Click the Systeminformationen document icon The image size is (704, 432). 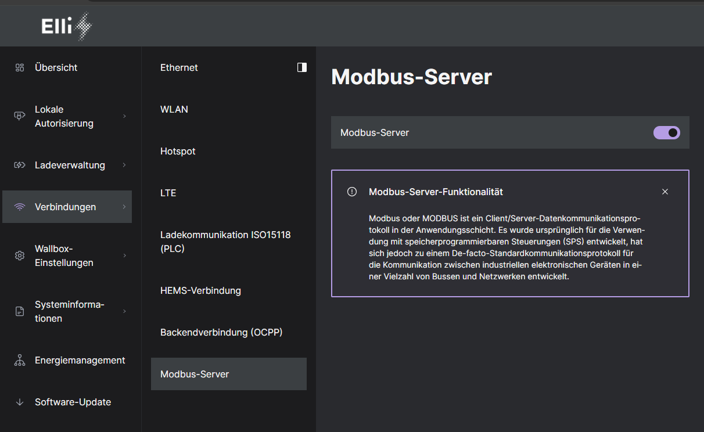pos(20,311)
